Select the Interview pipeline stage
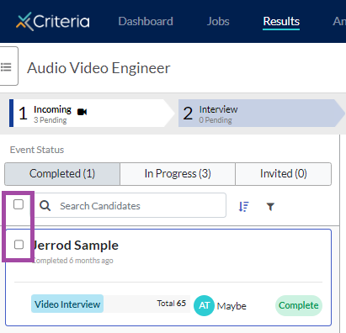The image size is (346, 333). coord(261,114)
